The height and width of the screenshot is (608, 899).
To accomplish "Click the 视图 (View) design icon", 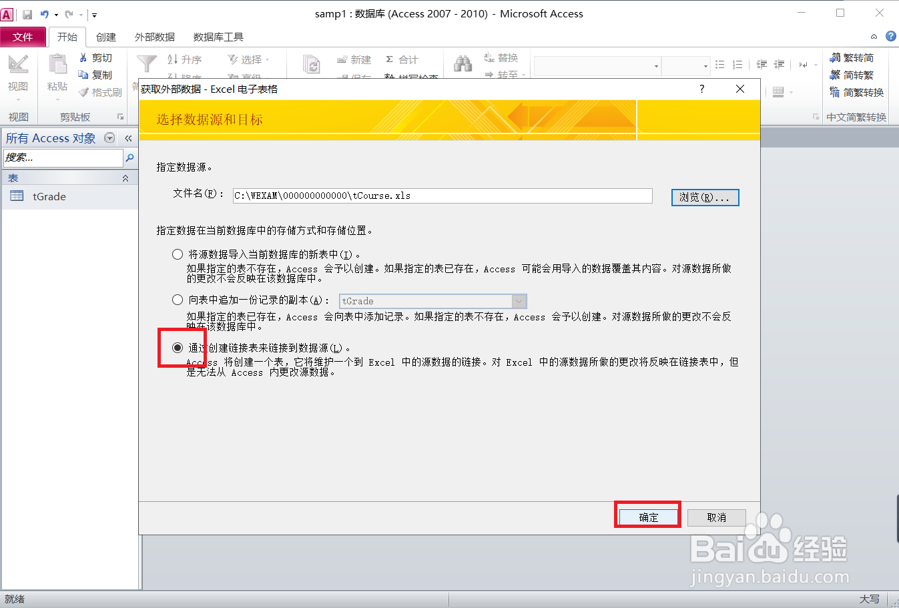I will pos(18,65).
